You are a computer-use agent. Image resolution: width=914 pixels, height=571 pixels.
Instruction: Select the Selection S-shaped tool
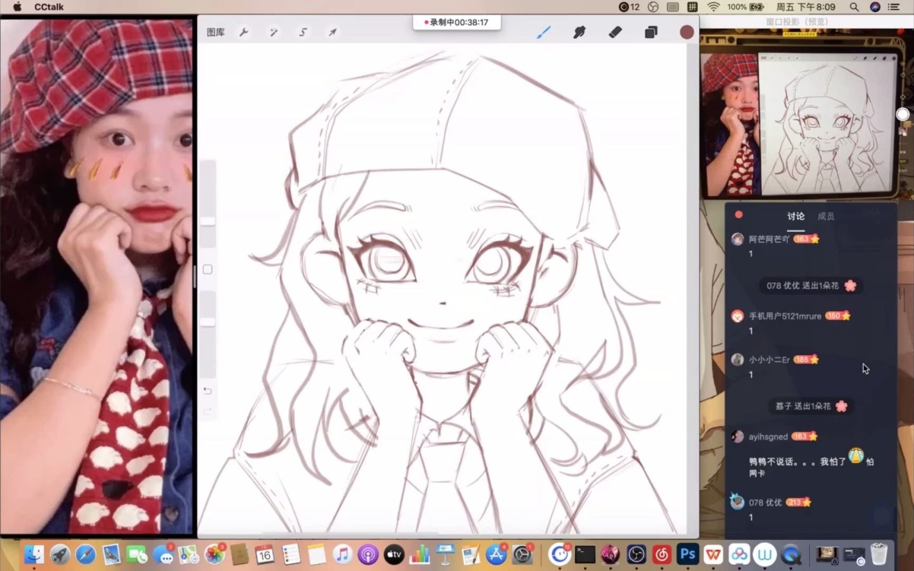point(303,32)
